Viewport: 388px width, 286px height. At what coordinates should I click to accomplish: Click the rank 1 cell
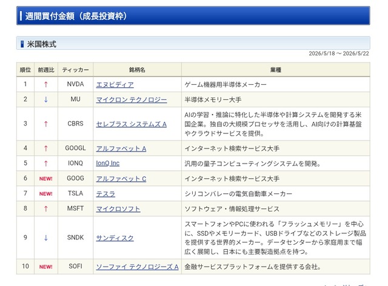[x=25, y=84]
